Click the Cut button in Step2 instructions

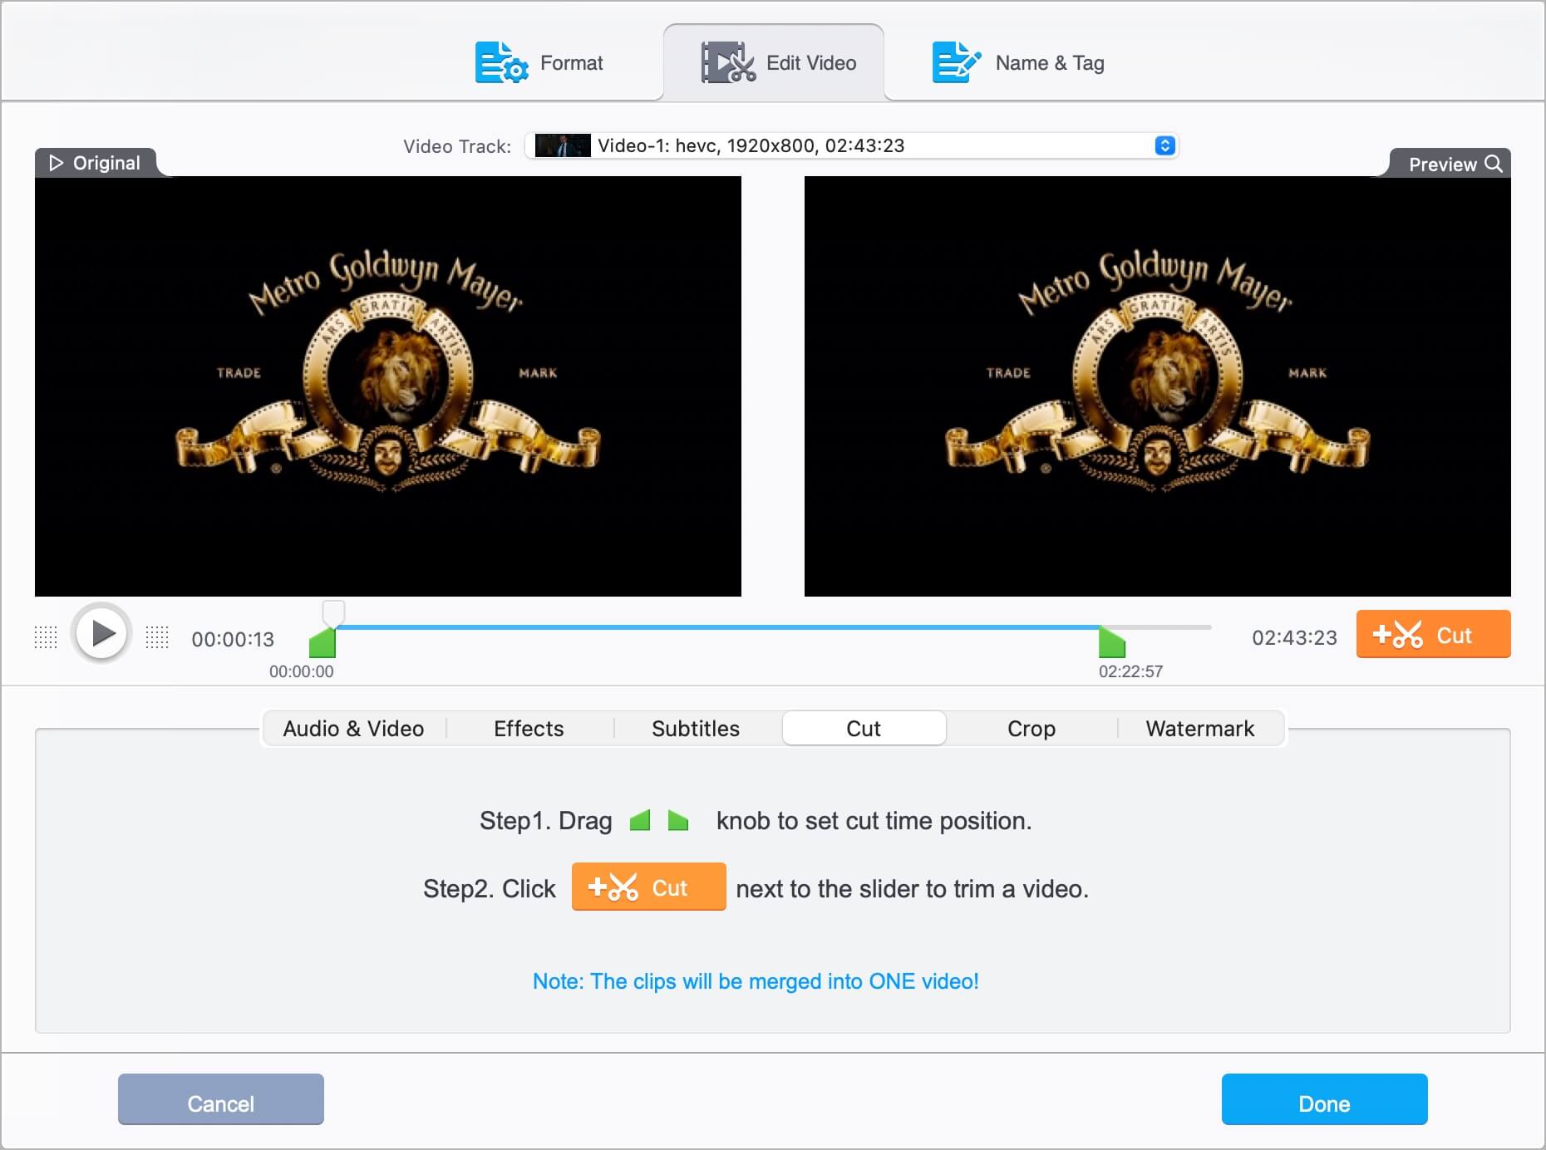[x=648, y=887]
